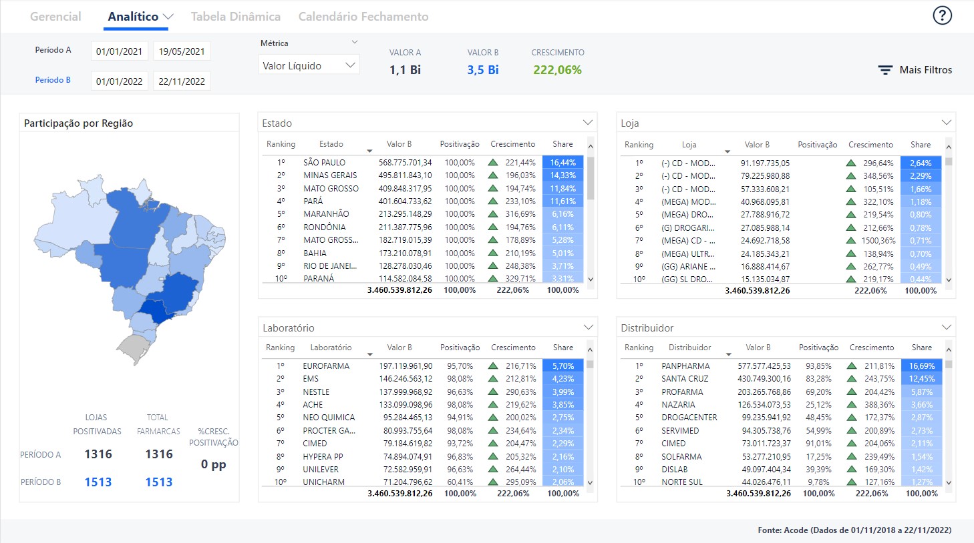Viewport: 974px width, 543px height.
Task: Expand the Estado panel chevron
Action: 588,123
